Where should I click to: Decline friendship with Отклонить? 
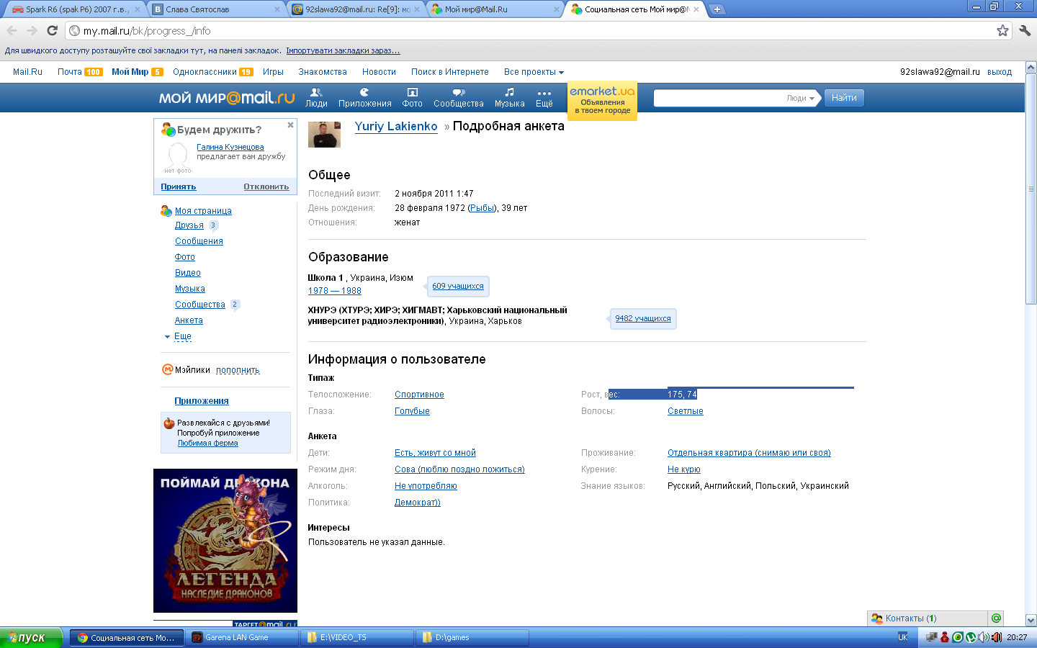[266, 186]
